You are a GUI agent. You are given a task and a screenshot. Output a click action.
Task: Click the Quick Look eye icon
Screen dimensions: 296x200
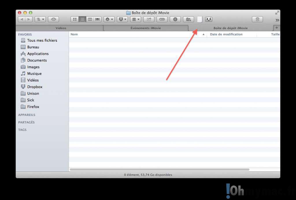tap(53, 19)
